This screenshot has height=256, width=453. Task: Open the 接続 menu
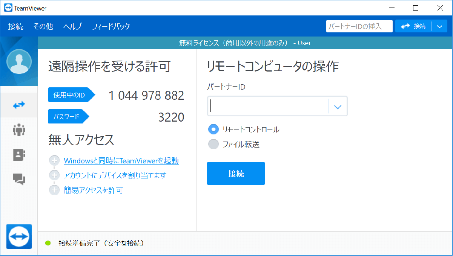pos(16,26)
